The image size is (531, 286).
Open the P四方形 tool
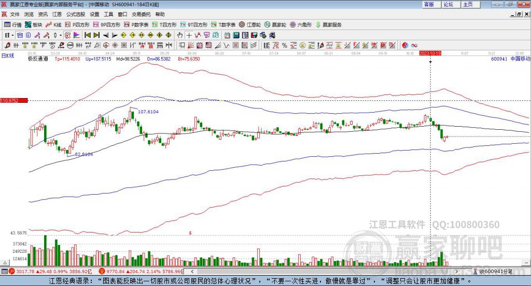(77, 25)
